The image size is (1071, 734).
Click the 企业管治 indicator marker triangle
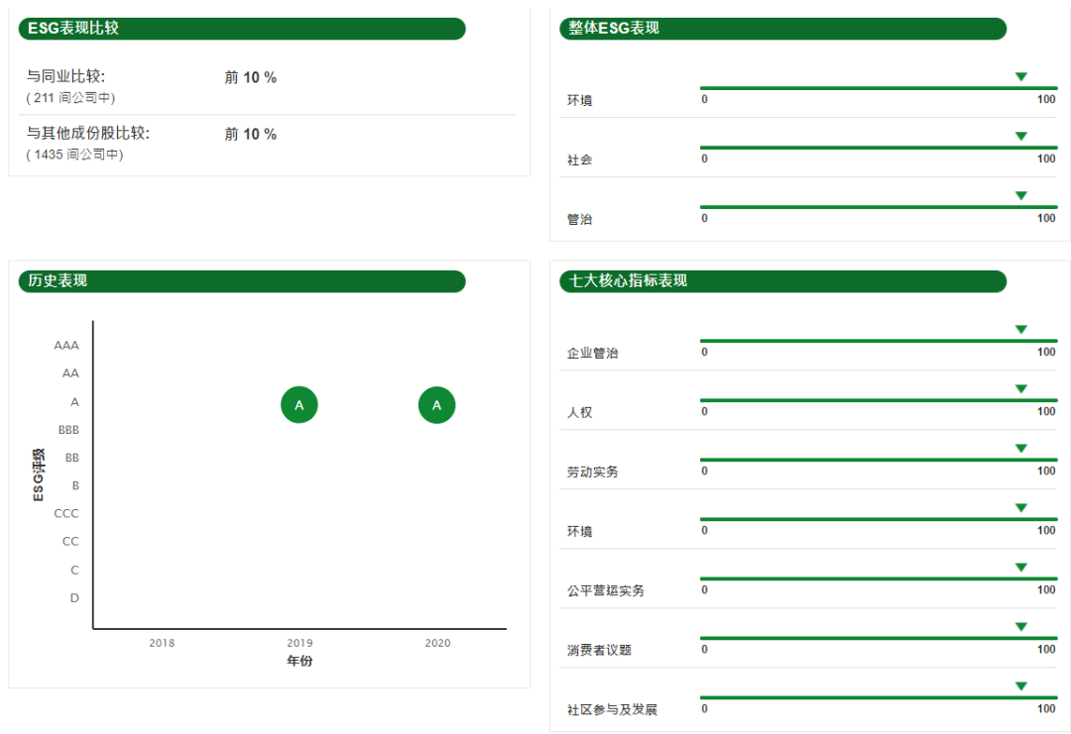point(1019,329)
